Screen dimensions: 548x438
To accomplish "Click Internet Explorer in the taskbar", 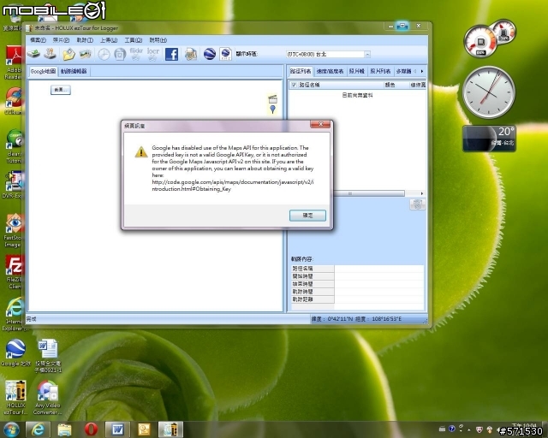I will pyautogui.click(x=38, y=429).
